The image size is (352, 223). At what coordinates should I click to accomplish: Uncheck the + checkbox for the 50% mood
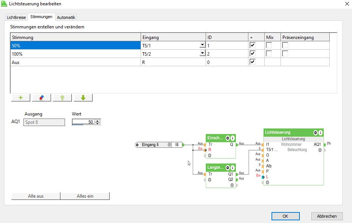pyautogui.click(x=252, y=45)
